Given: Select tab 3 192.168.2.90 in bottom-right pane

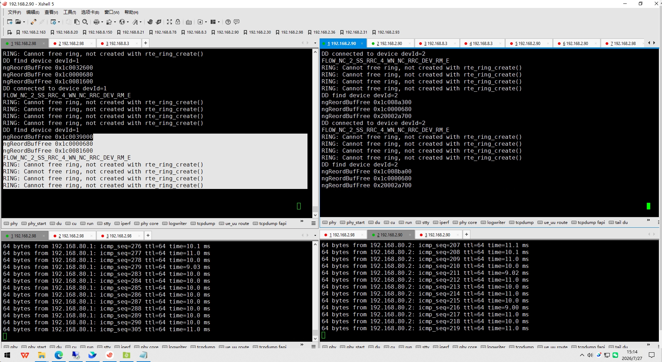Looking at the screenshot, I should (x=438, y=235).
